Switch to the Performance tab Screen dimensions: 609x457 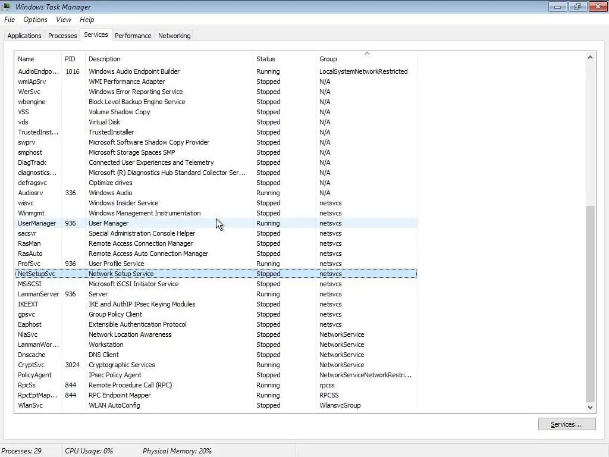pos(133,35)
